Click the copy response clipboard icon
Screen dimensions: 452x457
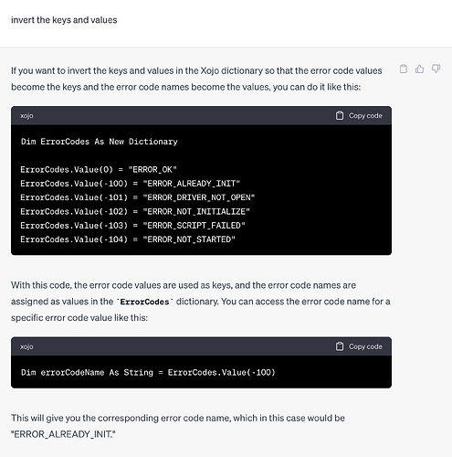click(404, 69)
